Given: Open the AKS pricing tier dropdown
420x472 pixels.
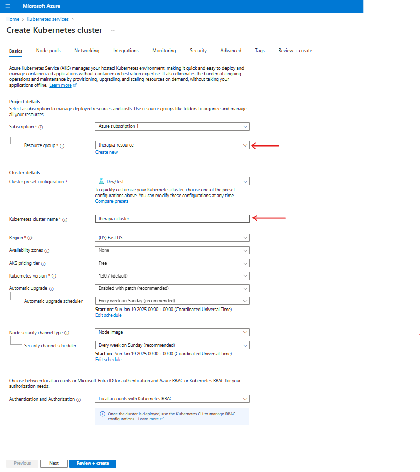Looking at the screenshot, I should coord(172,263).
